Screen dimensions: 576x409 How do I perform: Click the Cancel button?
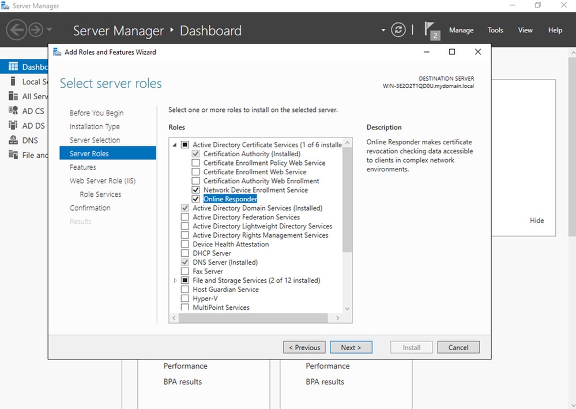(x=458, y=347)
